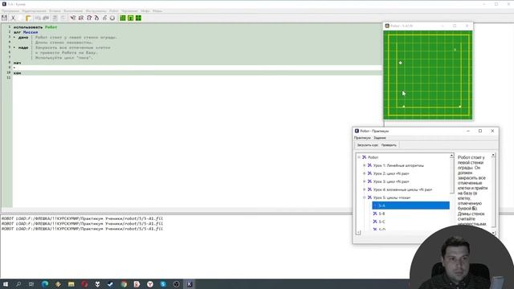Open the Инструменты menu
This screenshot has height=289, width=514.
pyautogui.click(x=96, y=10)
